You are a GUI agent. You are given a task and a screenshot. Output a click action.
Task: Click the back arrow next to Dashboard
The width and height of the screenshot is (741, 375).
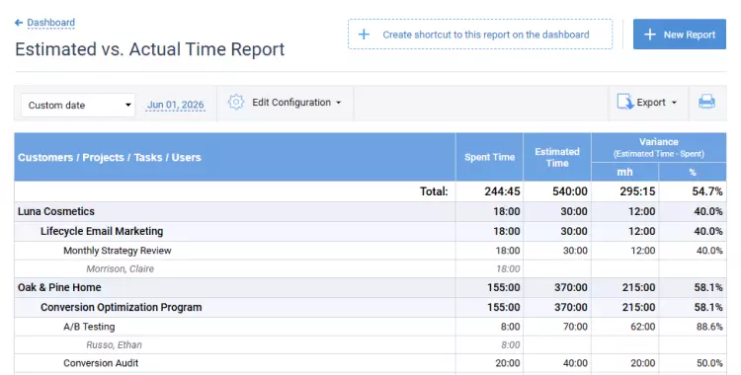(19, 22)
